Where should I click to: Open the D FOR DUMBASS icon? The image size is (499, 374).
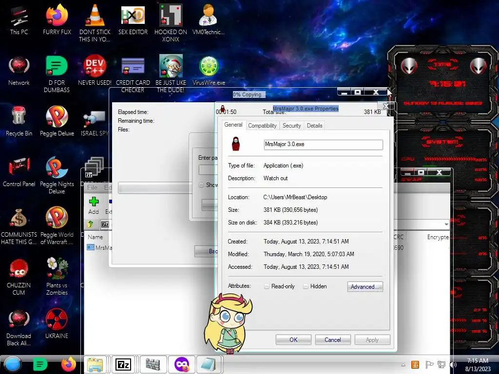(x=57, y=75)
